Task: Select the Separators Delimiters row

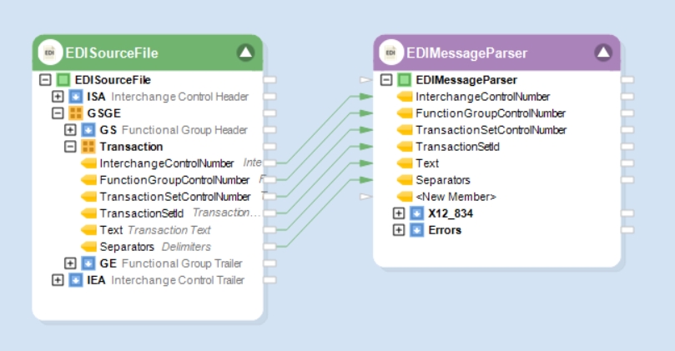Action: [146, 247]
